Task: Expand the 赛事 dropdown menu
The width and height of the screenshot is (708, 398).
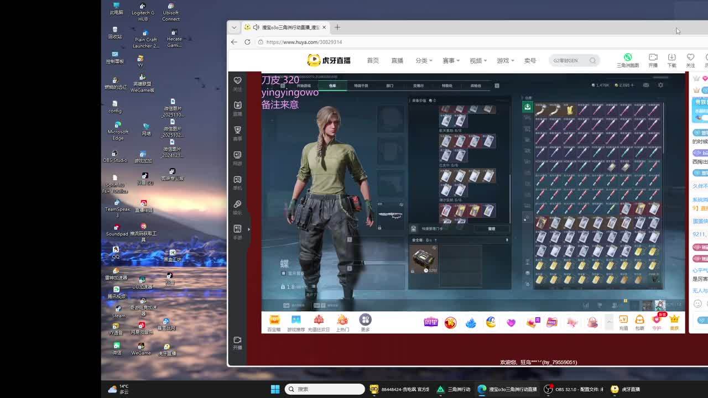Action: tap(450, 61)
